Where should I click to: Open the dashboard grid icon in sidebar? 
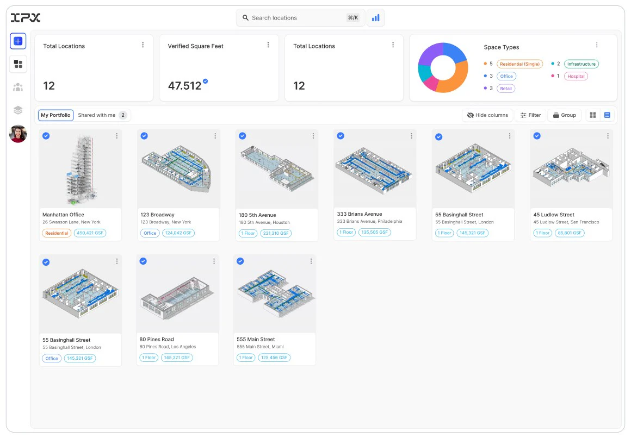coord(18,64)
